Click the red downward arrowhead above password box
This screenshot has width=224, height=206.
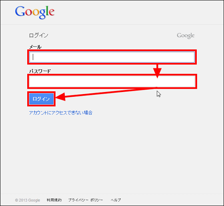pyautogui.click(x=157, y=73)
